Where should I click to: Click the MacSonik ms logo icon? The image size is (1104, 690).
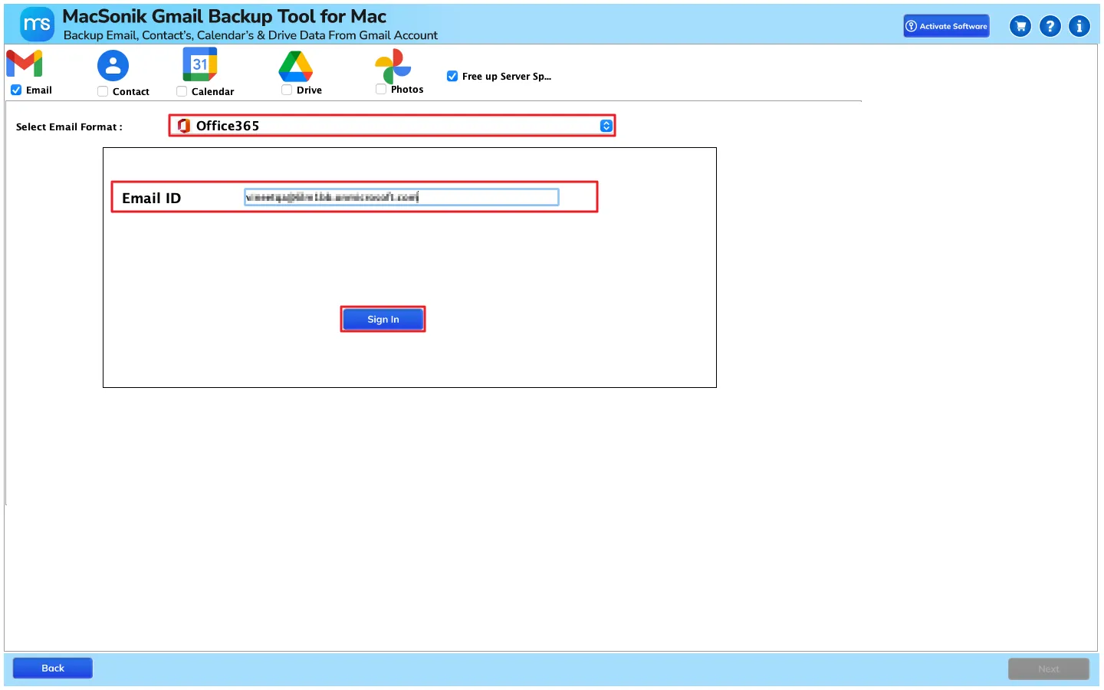(x=37, y=25)
